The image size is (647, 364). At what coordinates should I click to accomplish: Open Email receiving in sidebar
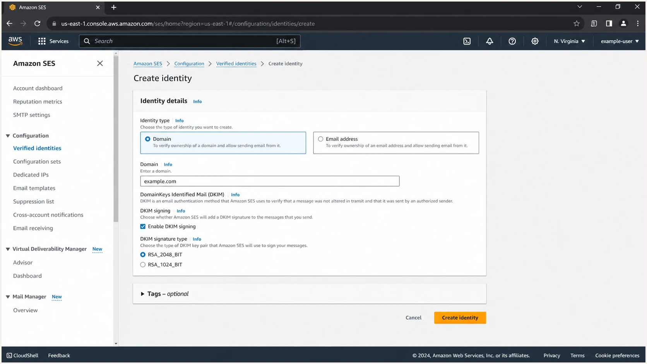(x=33, y=228)
